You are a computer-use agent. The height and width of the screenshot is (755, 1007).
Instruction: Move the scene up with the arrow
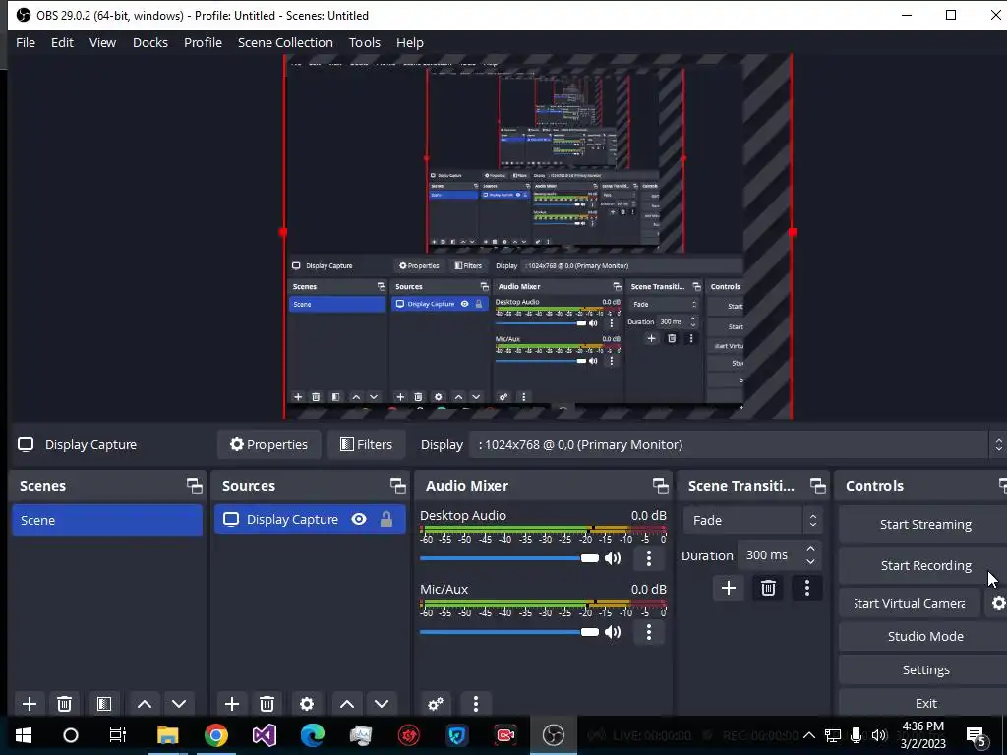(x=145, y=704)
